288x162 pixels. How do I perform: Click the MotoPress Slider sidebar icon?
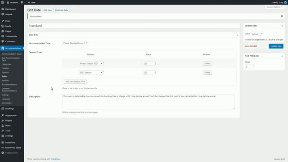coord(3,148)
